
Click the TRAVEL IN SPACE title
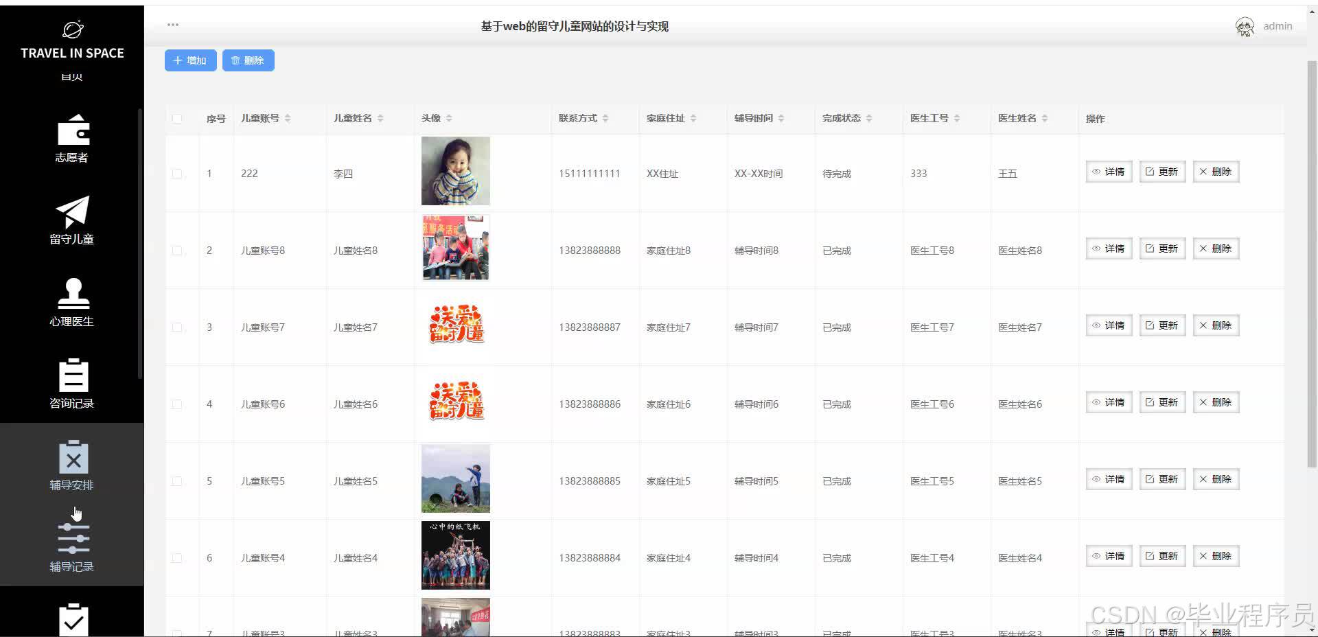[73, 53]
